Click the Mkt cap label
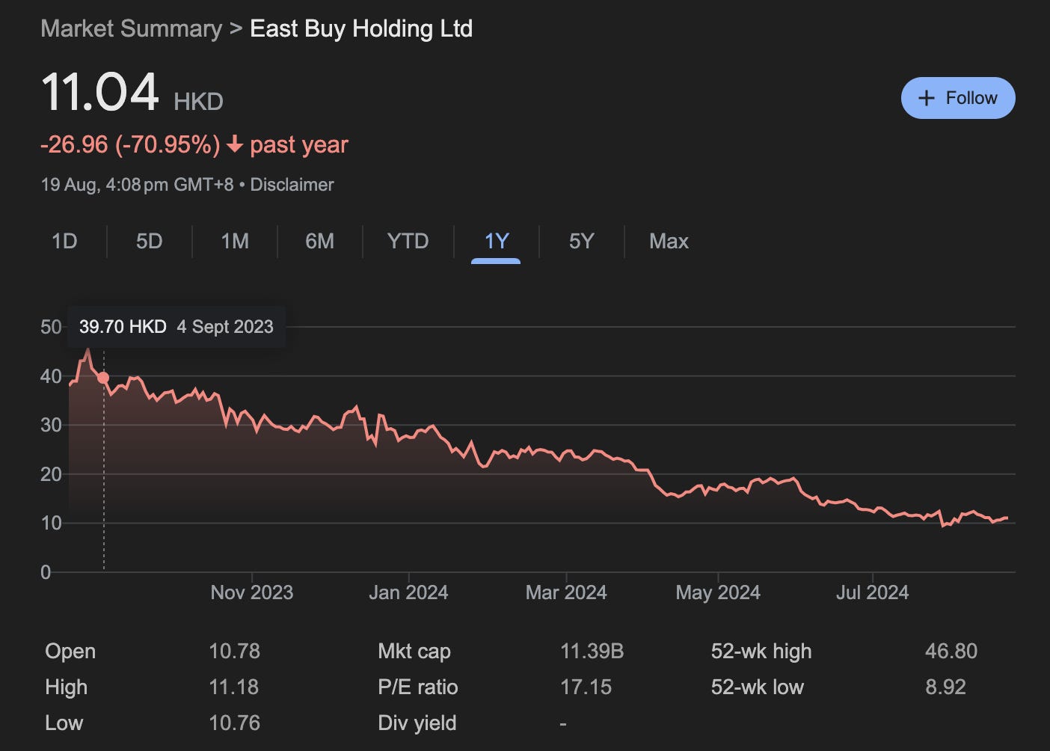1050x751 pixels. tap(414, 651)
